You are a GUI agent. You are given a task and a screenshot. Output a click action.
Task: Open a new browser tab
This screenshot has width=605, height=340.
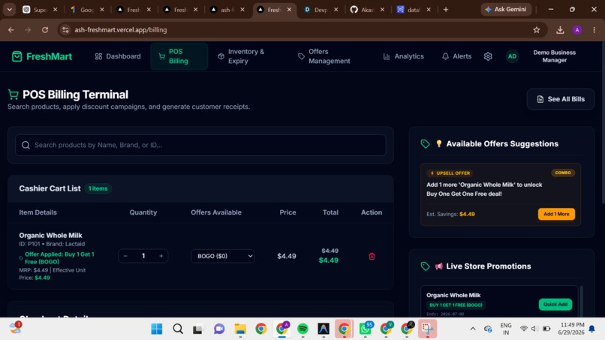coord(446,10)
